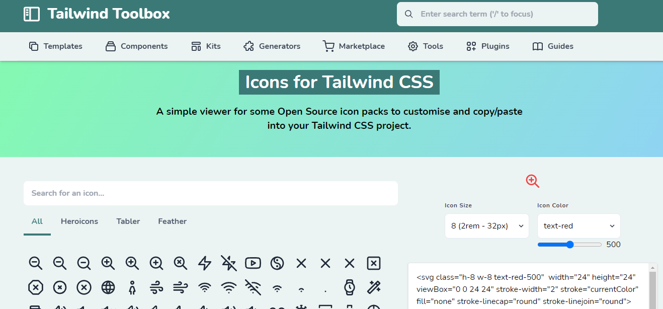This screenshot has height=309, width=663.
Task: Open the Icon Size dropdown
Action: coord(486,225)
